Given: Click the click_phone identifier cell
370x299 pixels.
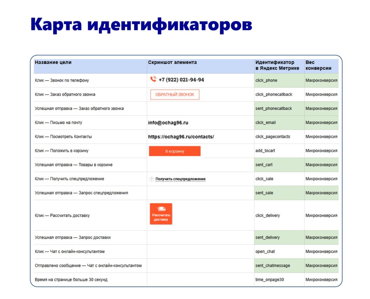Looking at the screenshot, I should coord(279,80).
